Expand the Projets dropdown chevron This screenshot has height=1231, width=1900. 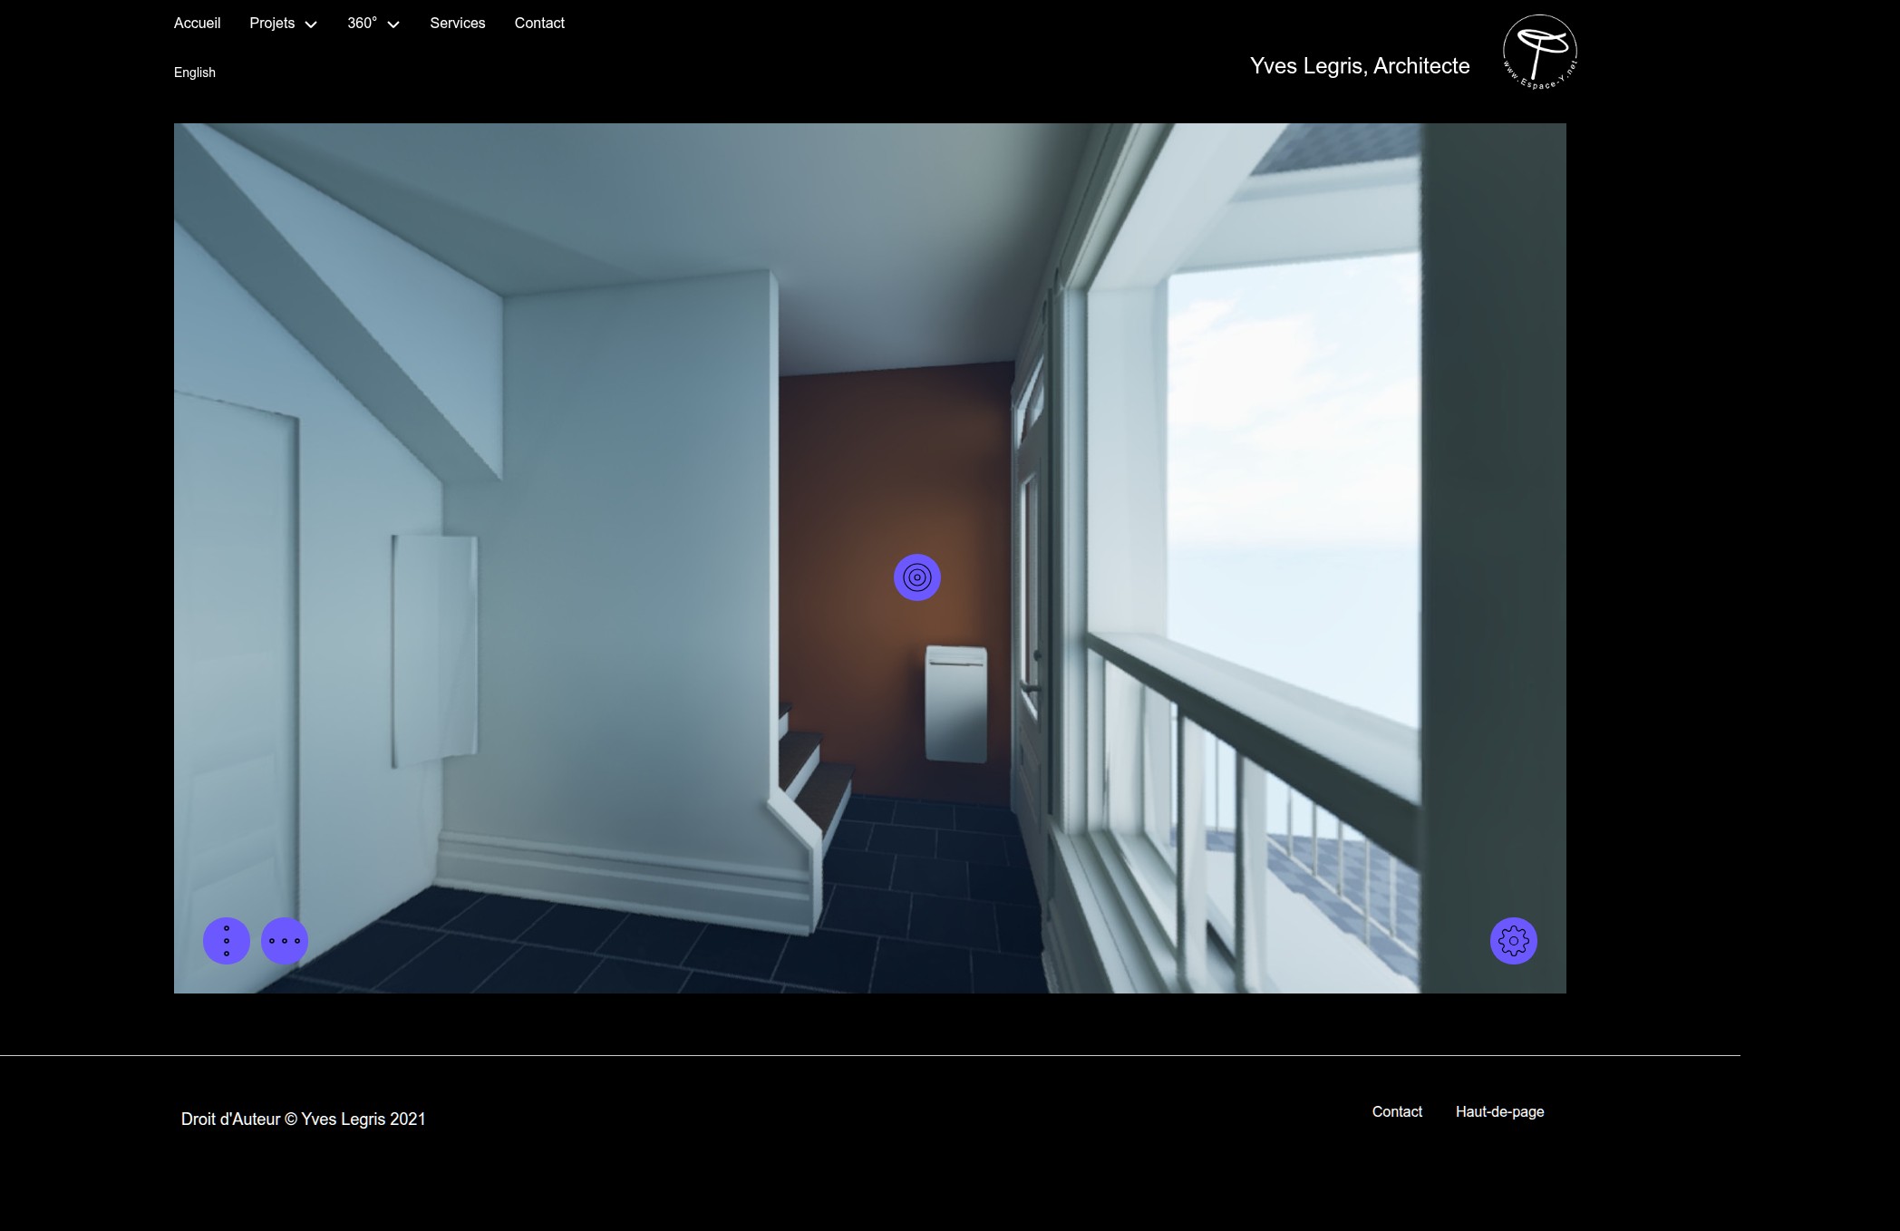point(310,25)
